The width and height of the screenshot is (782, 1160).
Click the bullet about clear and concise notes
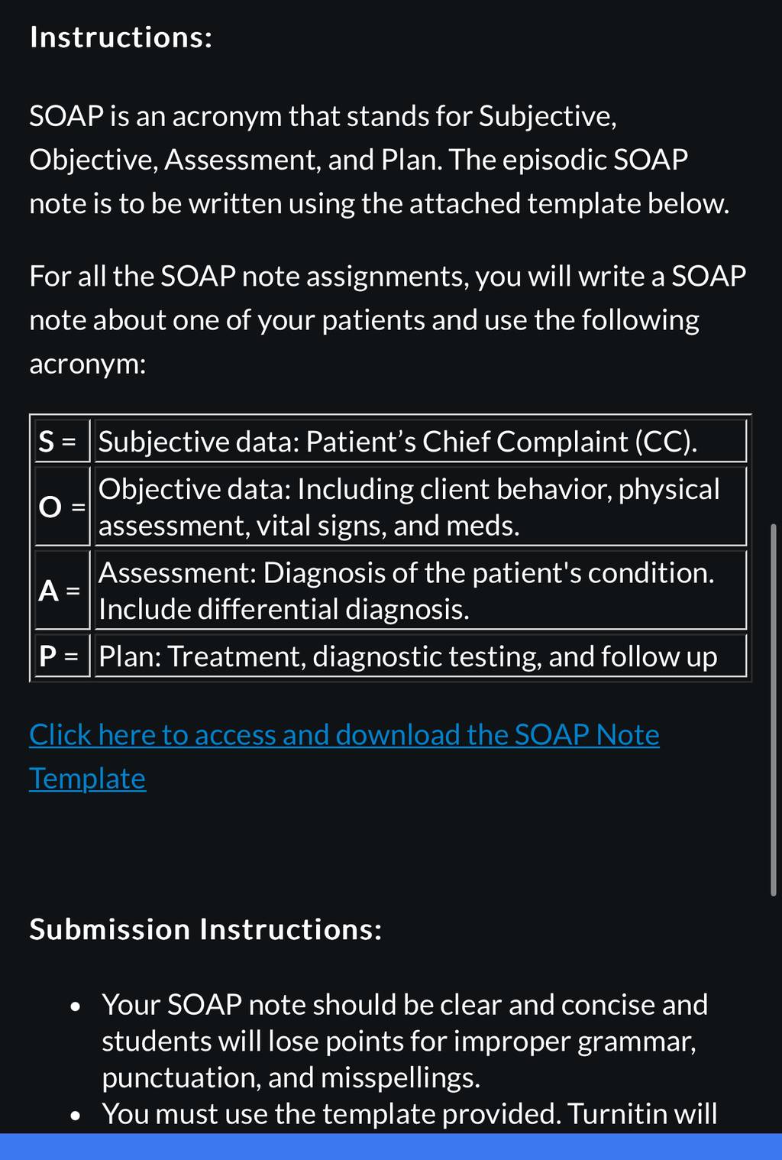405,1041
